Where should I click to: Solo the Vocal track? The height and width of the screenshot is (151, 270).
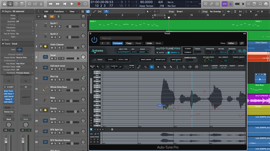point(55,58)
